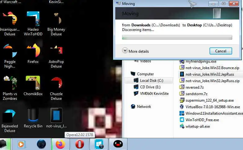This screenshot has width=243, height=150.
Task: Click the WinToHDD taskbar icon
Action: pos(99,144)
